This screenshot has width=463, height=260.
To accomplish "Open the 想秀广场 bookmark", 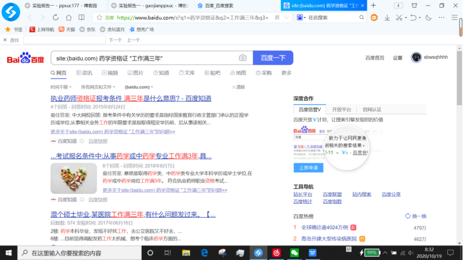I will [x=142, y=30].
